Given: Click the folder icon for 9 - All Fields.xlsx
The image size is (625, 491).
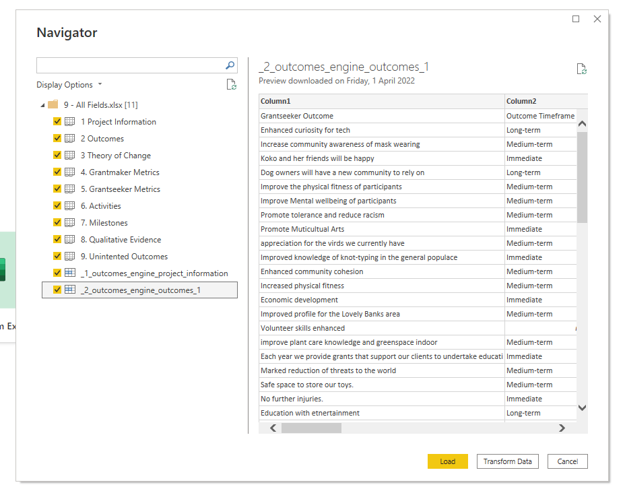Looking at the screenshot, I should pyautogui.click(x=53, y=105).
